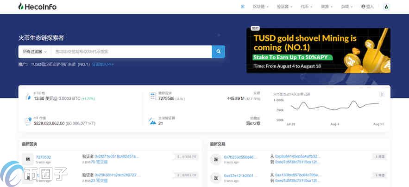Click the 445.89 M transactions value
The image size is (409, 187).
(x=236, y=98)
